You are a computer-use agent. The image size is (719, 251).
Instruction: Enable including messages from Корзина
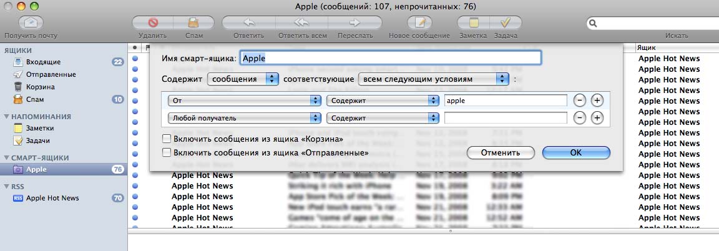[x=167, y=139]
